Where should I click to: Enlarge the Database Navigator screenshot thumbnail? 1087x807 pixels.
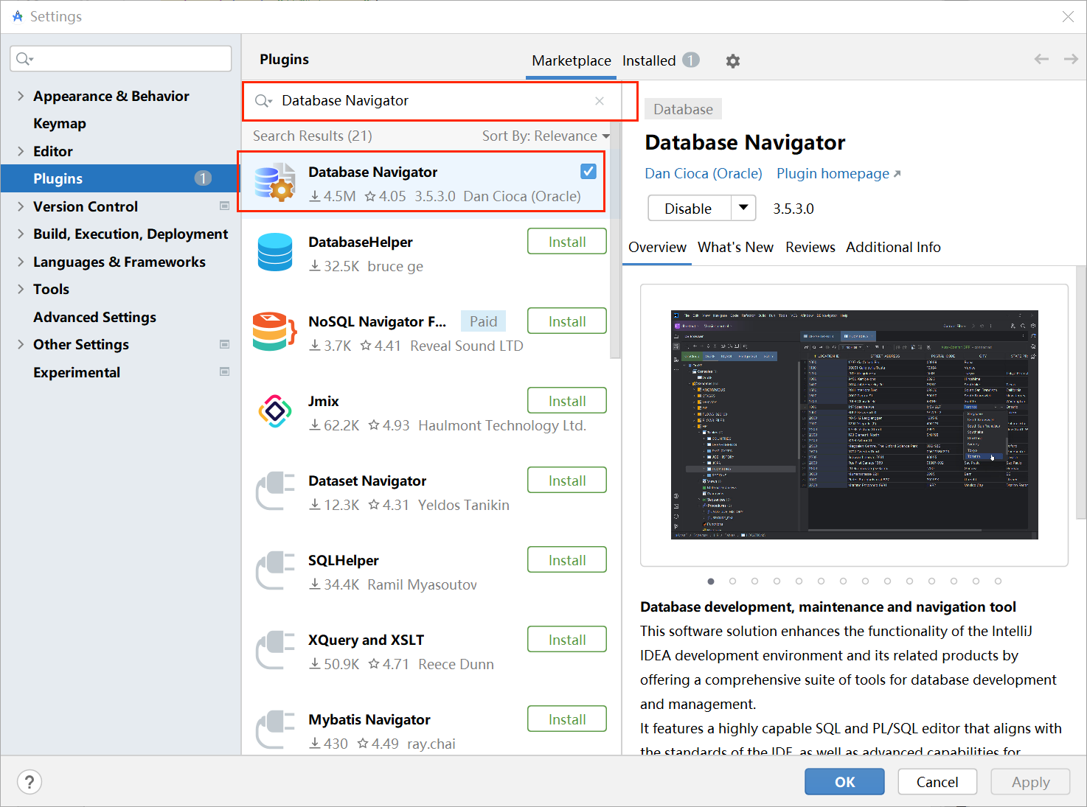[x=854, y=425]
